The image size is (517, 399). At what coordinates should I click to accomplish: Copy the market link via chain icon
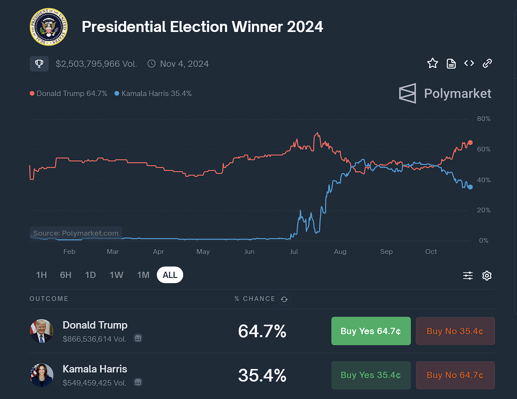[x=487, y=63]
